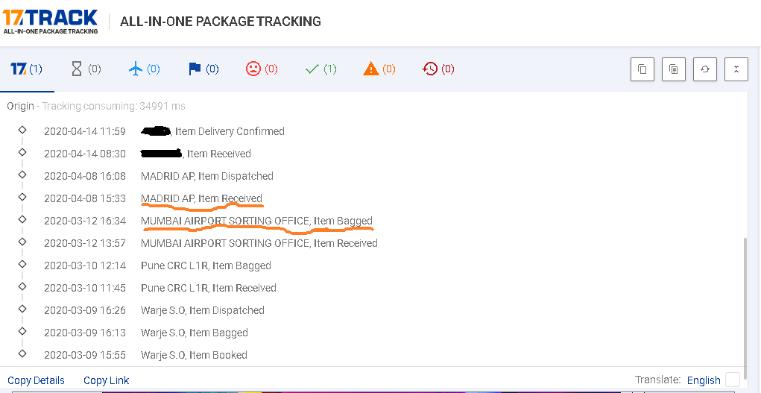The image size is (761, 393).
Task: Toggle the Translate checkbox
Action: click(x=733, y=380)
